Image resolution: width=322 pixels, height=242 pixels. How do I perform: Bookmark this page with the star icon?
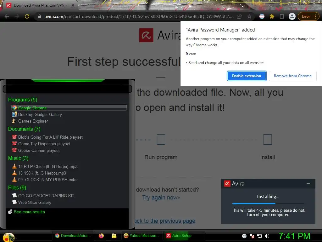pos(249,16)
